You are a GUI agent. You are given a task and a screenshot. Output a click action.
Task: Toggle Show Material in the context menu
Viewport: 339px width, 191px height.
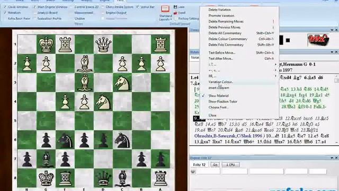click(219, 95)
